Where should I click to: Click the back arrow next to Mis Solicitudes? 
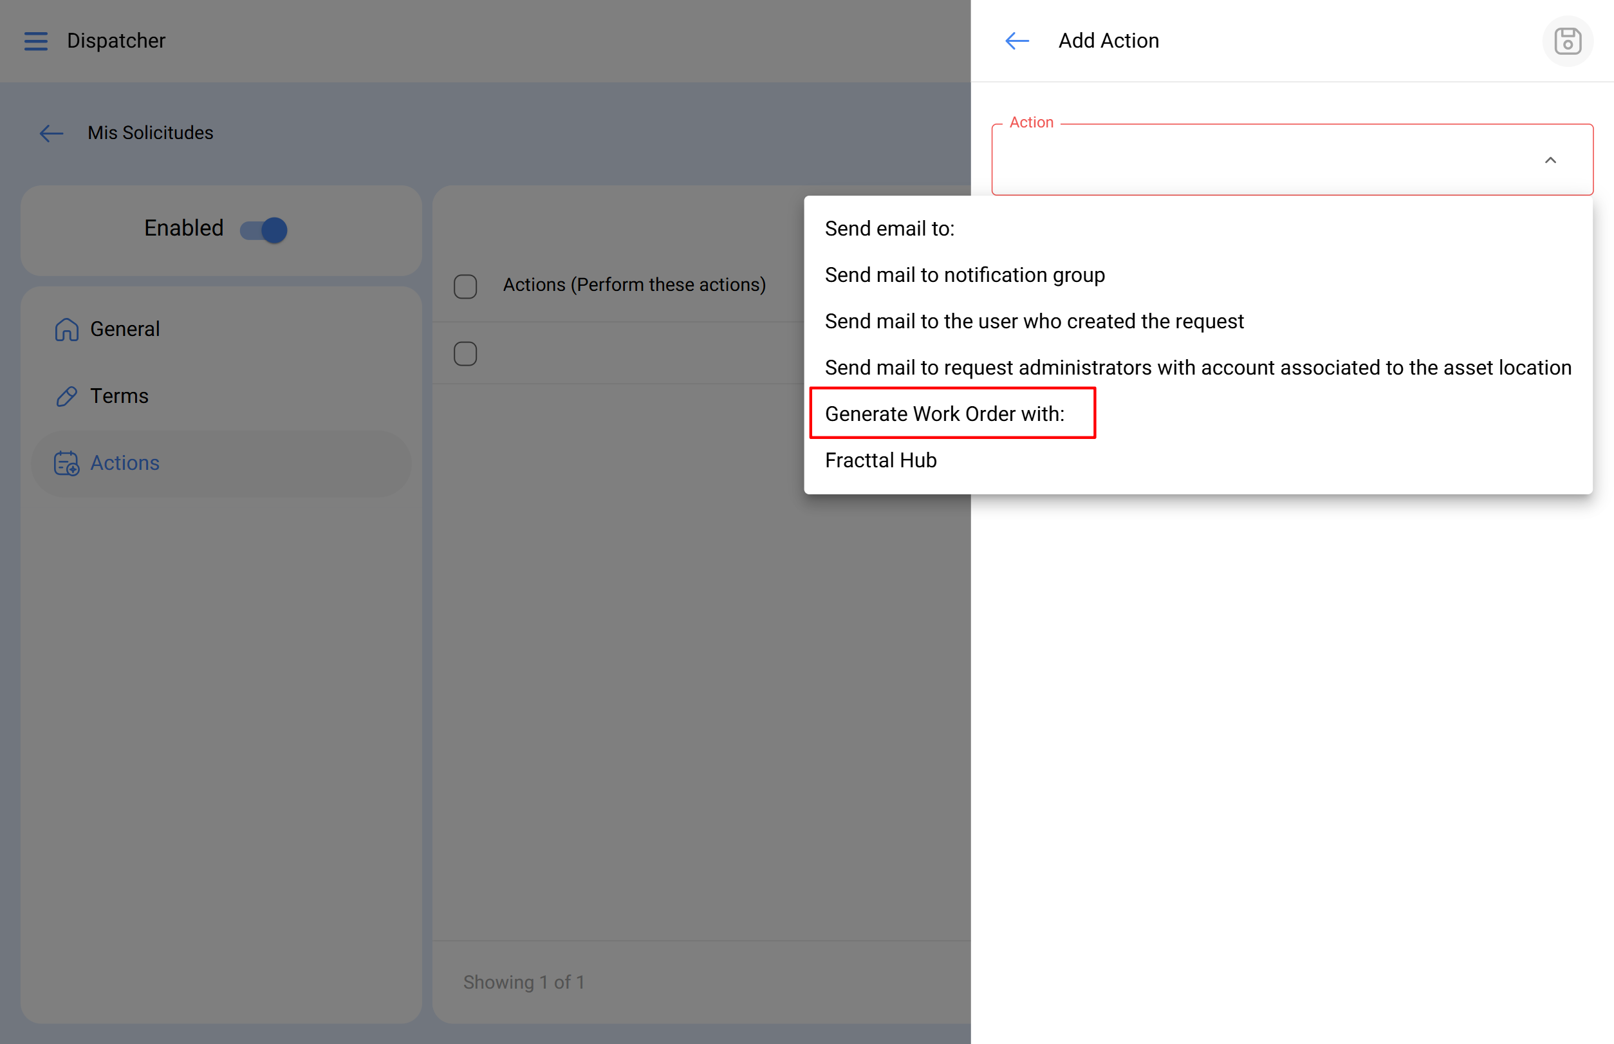(x=51, y=133)
